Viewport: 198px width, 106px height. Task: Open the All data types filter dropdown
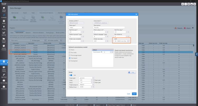tap(39, 41)
